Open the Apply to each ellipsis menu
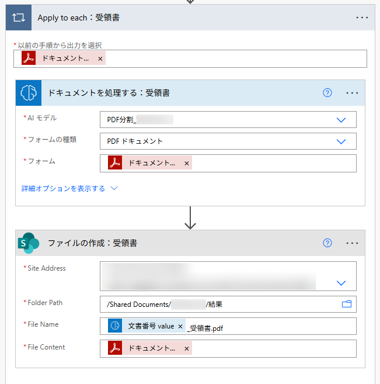This screenshot has width=380, height=384. [362, 18]
